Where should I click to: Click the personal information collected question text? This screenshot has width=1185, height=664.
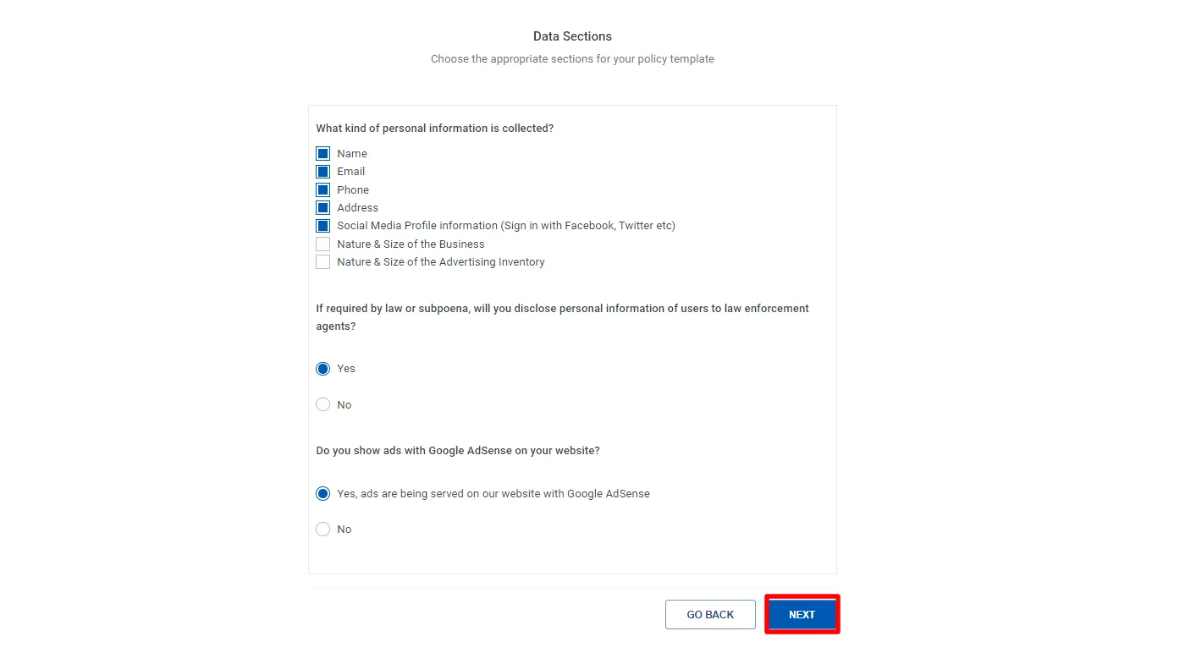[435, 128]
